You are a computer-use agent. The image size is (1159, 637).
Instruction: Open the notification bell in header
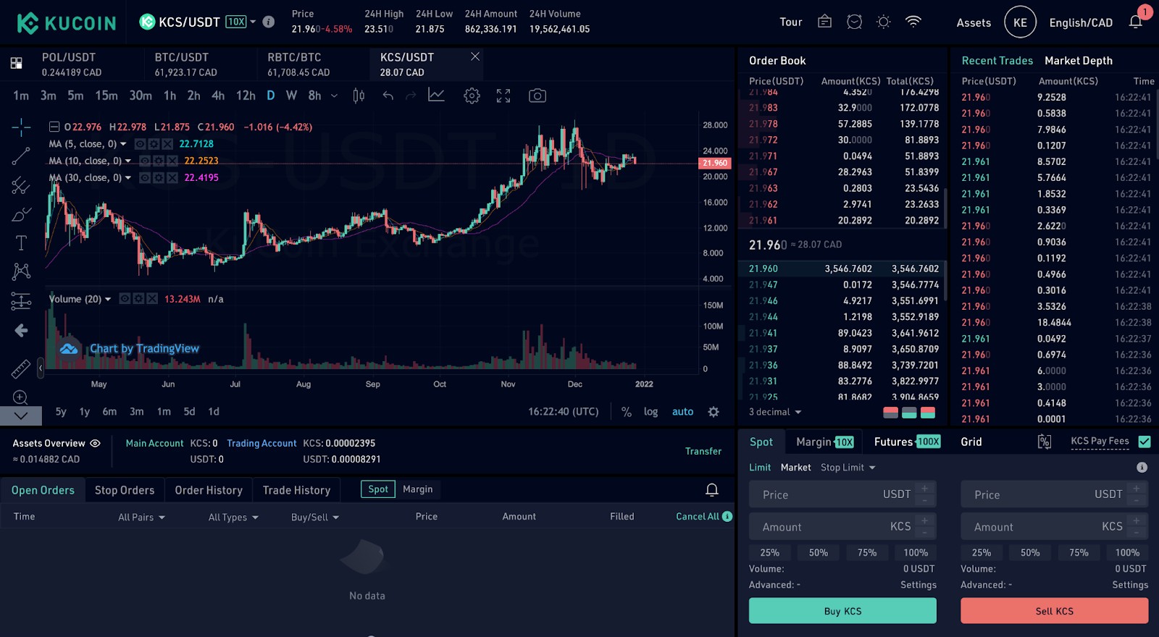1136,22
